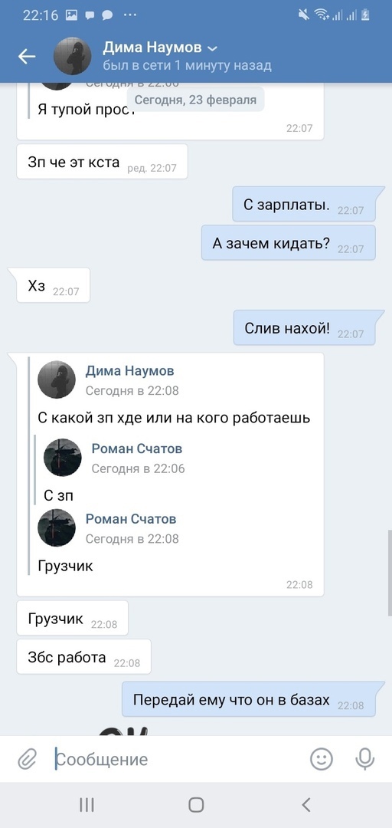
Task: Open Дима Наумов header avatar
Action: pyautogui.click(x=73, y=56)
